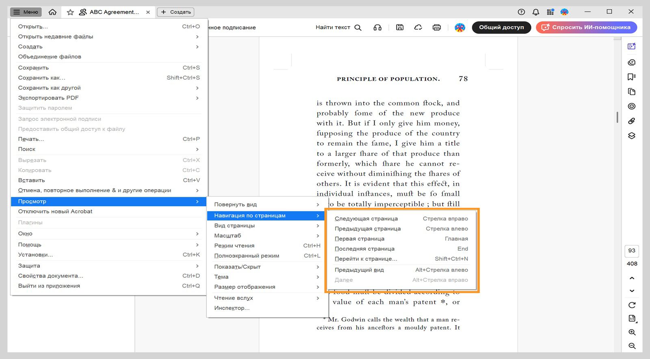Click the headphones read aloud icon
The width and height of the screenshot is (650, 359).
click(x=377, y=27)
